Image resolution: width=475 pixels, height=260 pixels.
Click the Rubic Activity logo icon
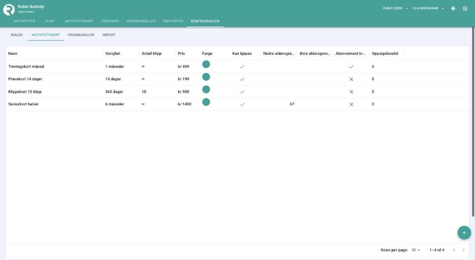tap(9, 10)
